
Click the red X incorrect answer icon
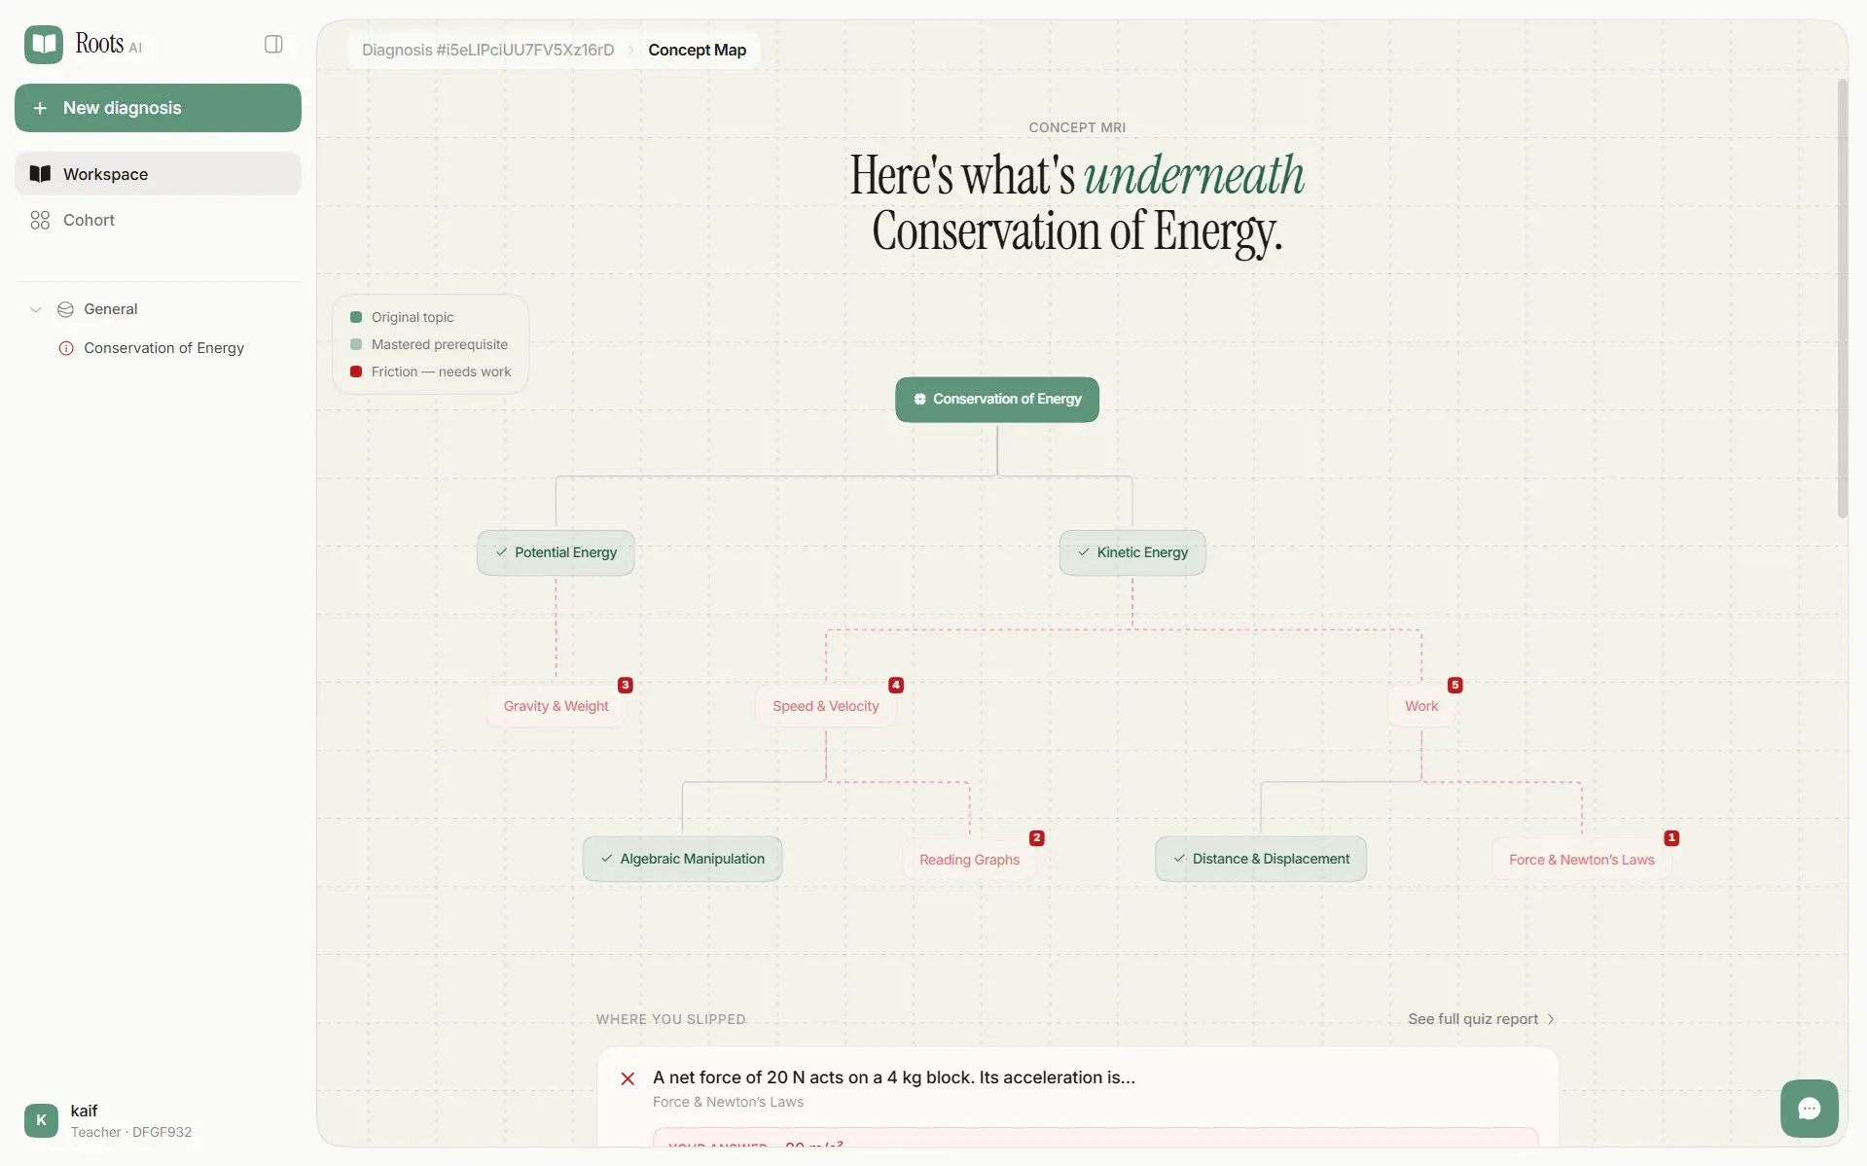coord(628,1078)
